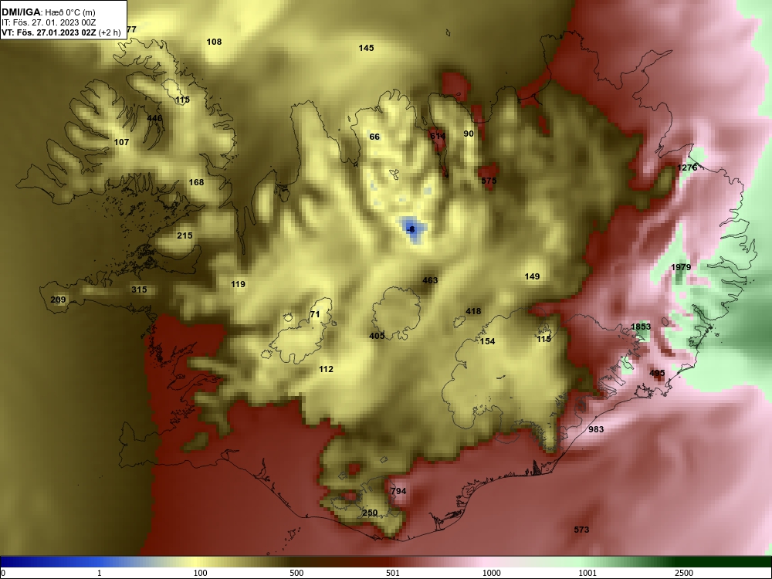Click the map value 614
This screenshot has width=772, height=579.
tap(438, 136)
